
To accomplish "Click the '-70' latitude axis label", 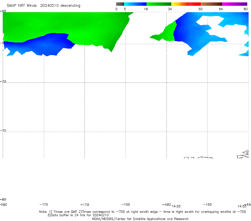I will click(x=3, y=81).
